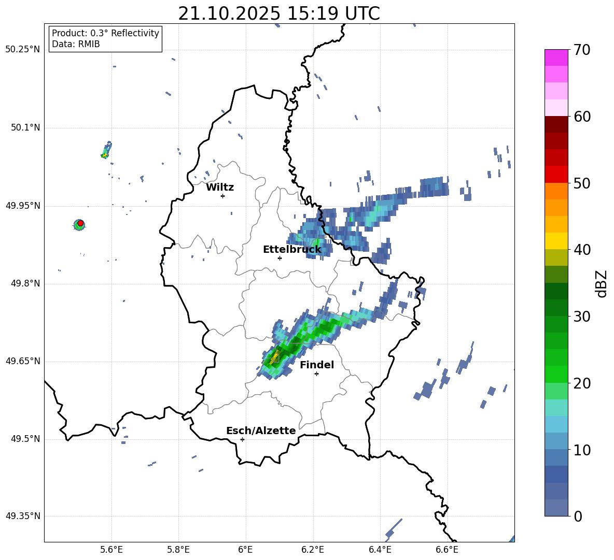Click the Wiltz location cross marker
Viewport: 614px width, 560px height.
pos(222,196)
